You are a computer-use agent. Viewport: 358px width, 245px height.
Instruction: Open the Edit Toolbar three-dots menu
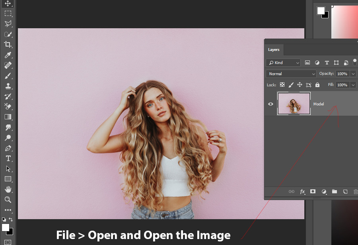pos(8,210)
